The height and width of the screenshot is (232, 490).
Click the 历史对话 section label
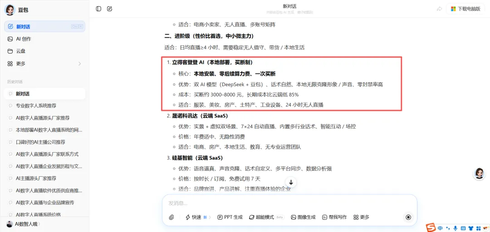pos(15,82)
